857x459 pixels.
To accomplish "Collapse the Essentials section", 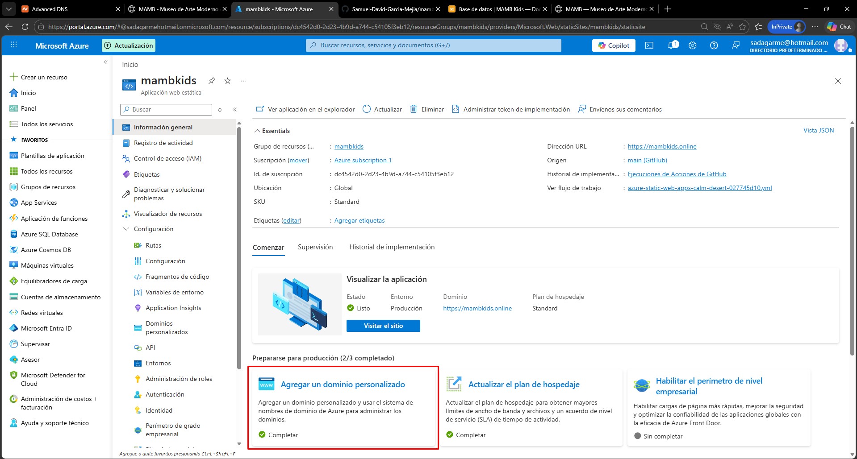I will pyautogui.click(x=272, y=131).
